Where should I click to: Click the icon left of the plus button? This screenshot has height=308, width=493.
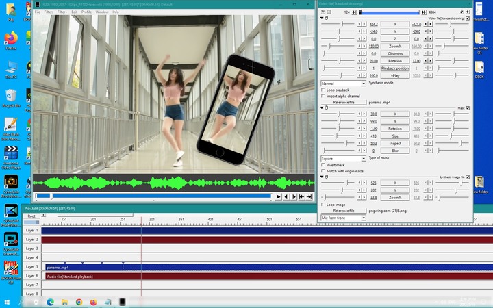[x=462, y=12]
